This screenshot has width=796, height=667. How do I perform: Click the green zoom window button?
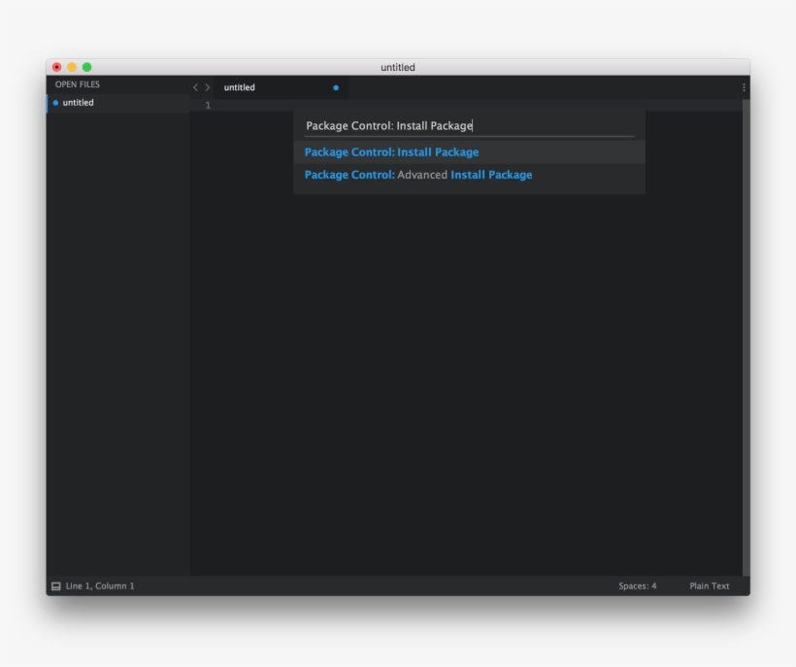(87, 67)
